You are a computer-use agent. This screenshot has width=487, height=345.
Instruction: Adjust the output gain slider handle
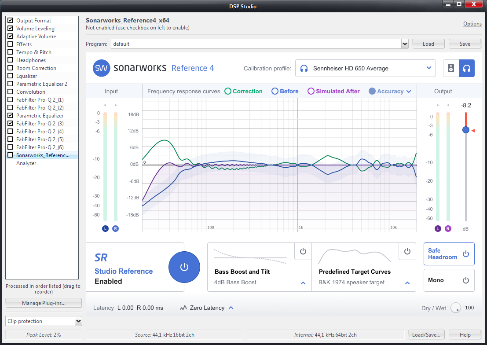[x=465, y=130]
